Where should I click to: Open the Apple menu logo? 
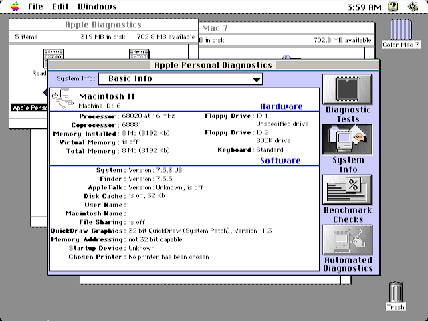pos(15,7)
